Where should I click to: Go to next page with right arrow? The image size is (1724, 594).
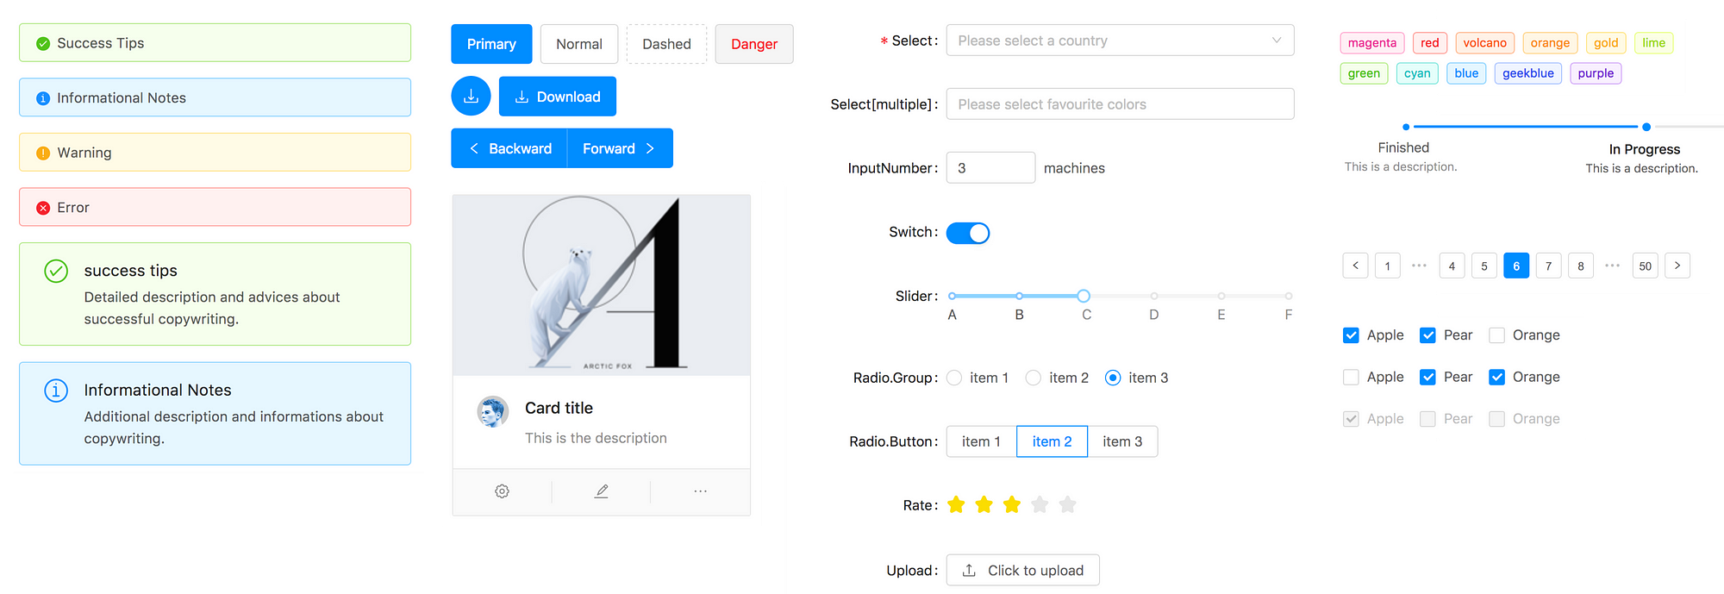coord(1677,266)
